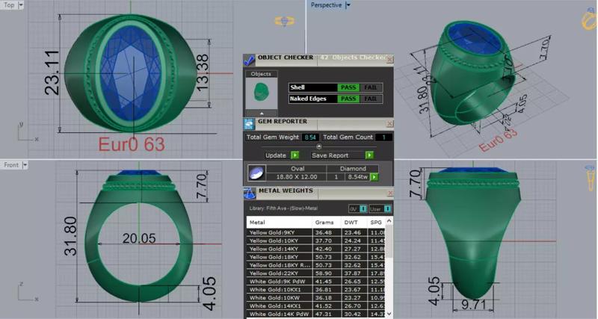Click the Gem Reporter slider handle
Screen dimensions: 598x319
(319, 146)
